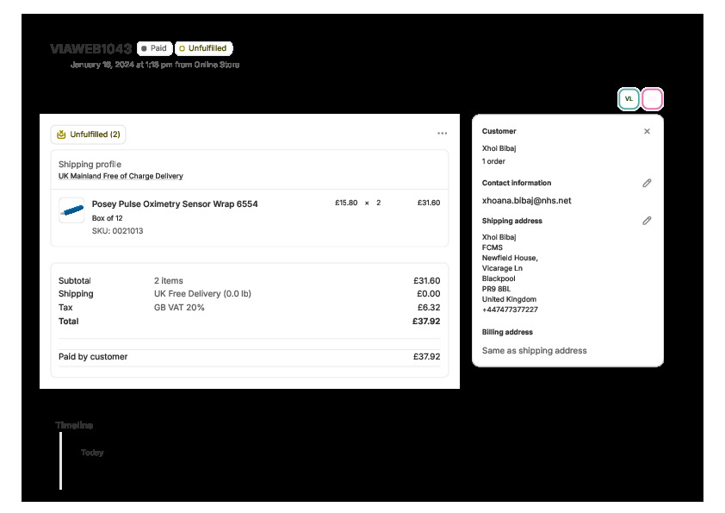Click the Unfulfilled (2) box icon
Viewport: 725px width, 513px height.
(60, 135)
